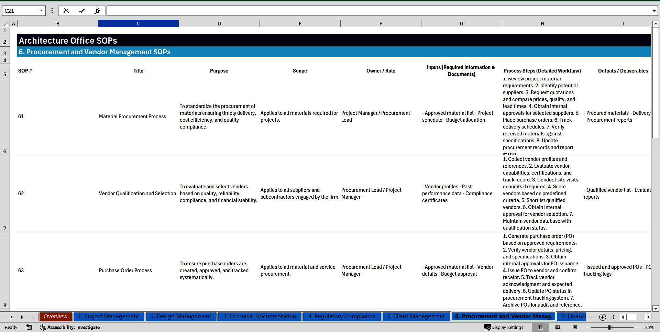Open the macro recording status bar icon
This screenshot has width=660, height=332.
29,327
